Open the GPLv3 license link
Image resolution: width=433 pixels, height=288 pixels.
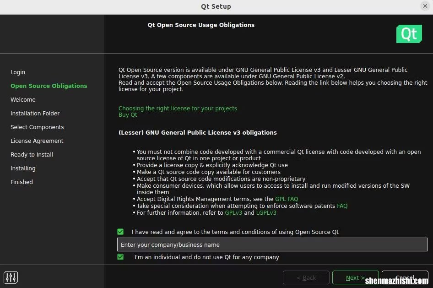point(233,213)
